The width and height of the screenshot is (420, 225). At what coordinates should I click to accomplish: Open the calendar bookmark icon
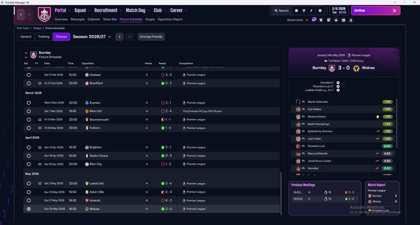pos(343,20)
